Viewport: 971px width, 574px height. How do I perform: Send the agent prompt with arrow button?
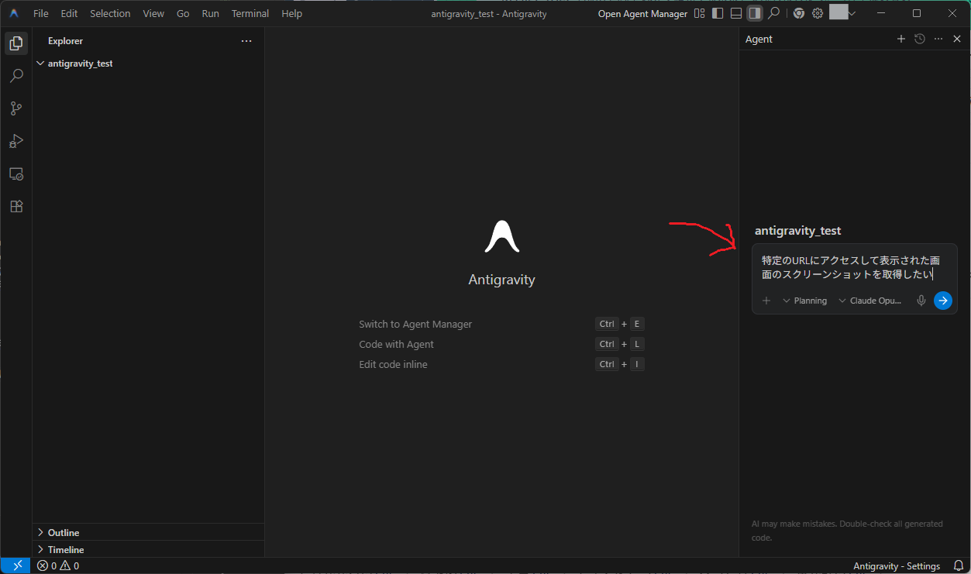[942, 301]
